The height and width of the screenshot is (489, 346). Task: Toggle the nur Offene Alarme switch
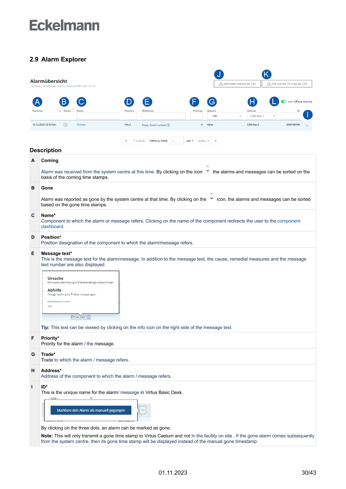[x=284, y=102]
